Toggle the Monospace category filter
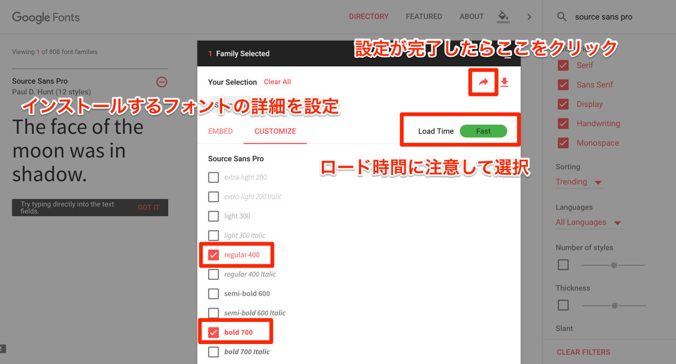Image resolution: width=676 pixels, height=364 pixels. pos(563,142)
